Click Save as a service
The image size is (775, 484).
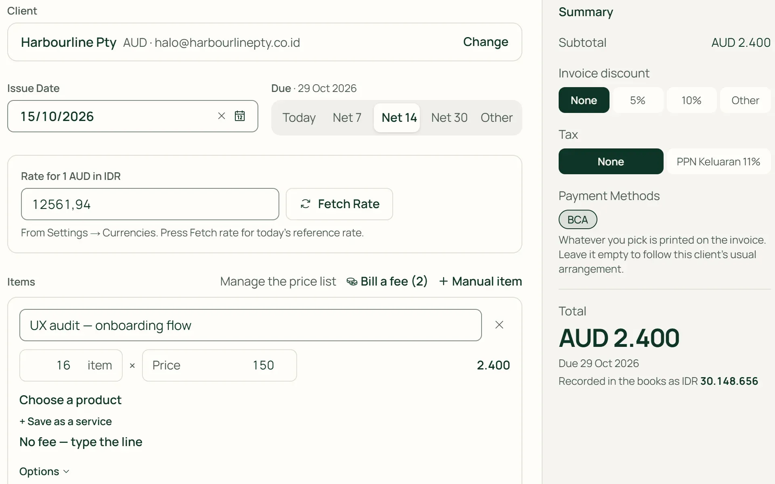pyautogui.click(x=65, y=421)
